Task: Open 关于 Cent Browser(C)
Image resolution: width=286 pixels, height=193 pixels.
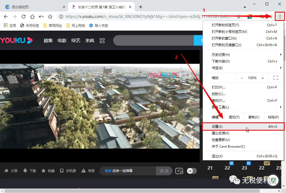Action: 243,146
